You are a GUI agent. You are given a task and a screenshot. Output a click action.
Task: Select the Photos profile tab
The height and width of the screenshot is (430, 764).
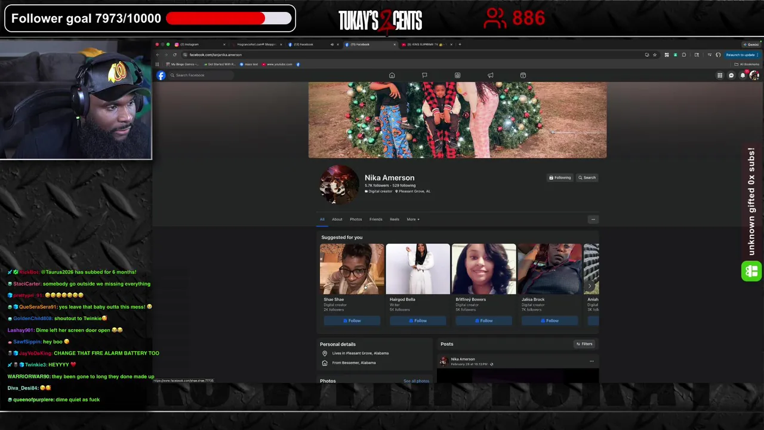[356, 219]
